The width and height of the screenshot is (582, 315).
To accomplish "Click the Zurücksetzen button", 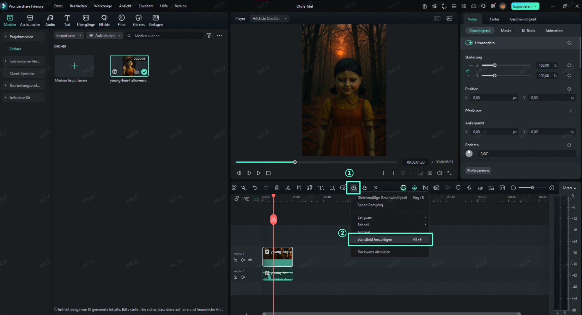I will [x=478, y=171].
